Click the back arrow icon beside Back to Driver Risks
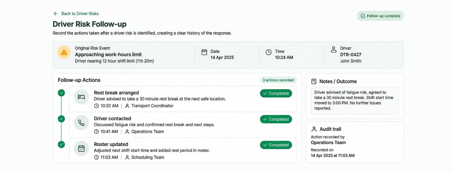The image size is (453, 173). [55, 14]
